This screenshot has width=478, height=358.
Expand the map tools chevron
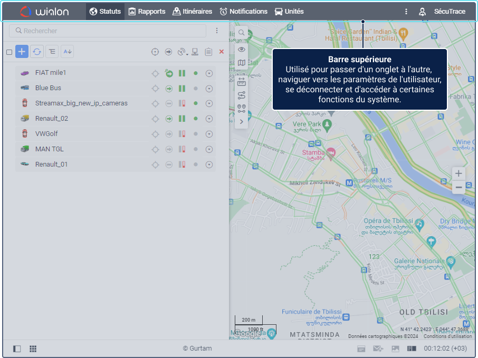pyautogui.click(x=241, y=122)
